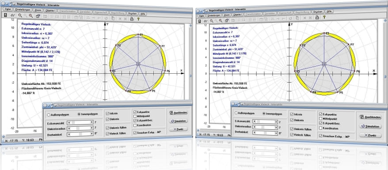Click the calculator icon in left window toolbar
The height and width of the screenshot is (170, 388).
(x=5, y=15)
